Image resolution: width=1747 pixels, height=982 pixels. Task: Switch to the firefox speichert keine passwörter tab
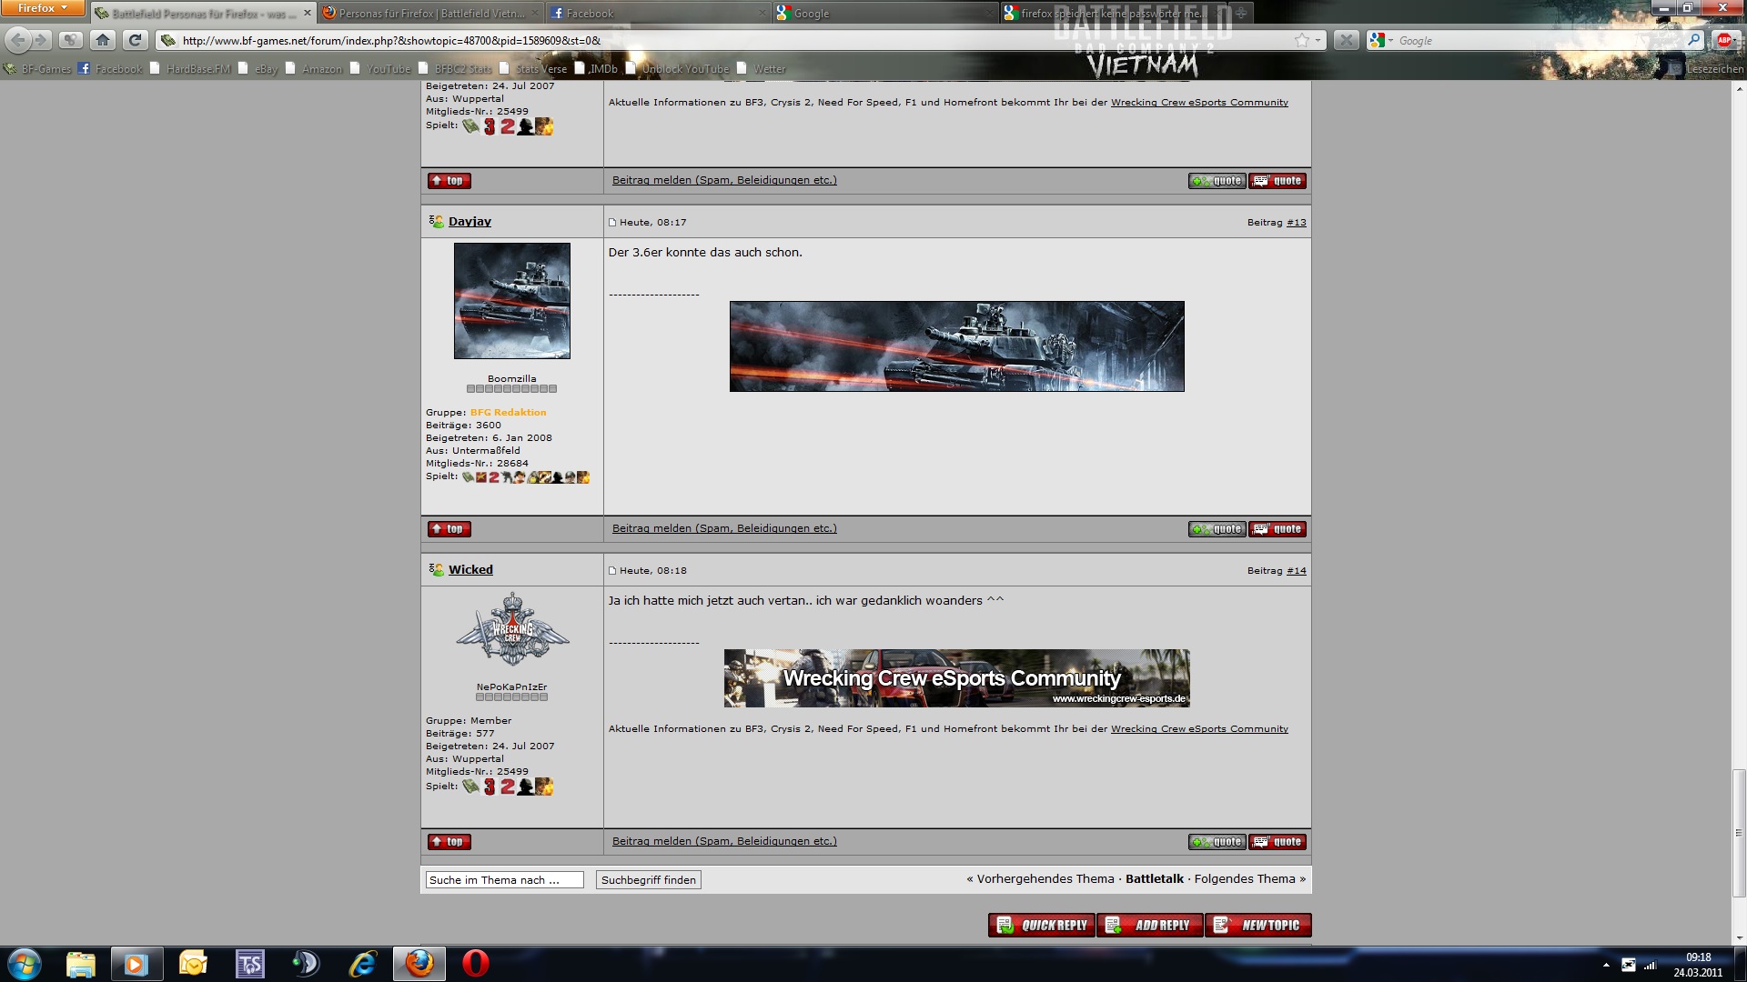[x=1113, y=13]
